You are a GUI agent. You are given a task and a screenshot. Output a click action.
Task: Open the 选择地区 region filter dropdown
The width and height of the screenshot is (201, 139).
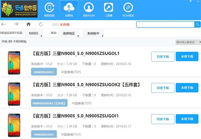[x=69, y=33]
